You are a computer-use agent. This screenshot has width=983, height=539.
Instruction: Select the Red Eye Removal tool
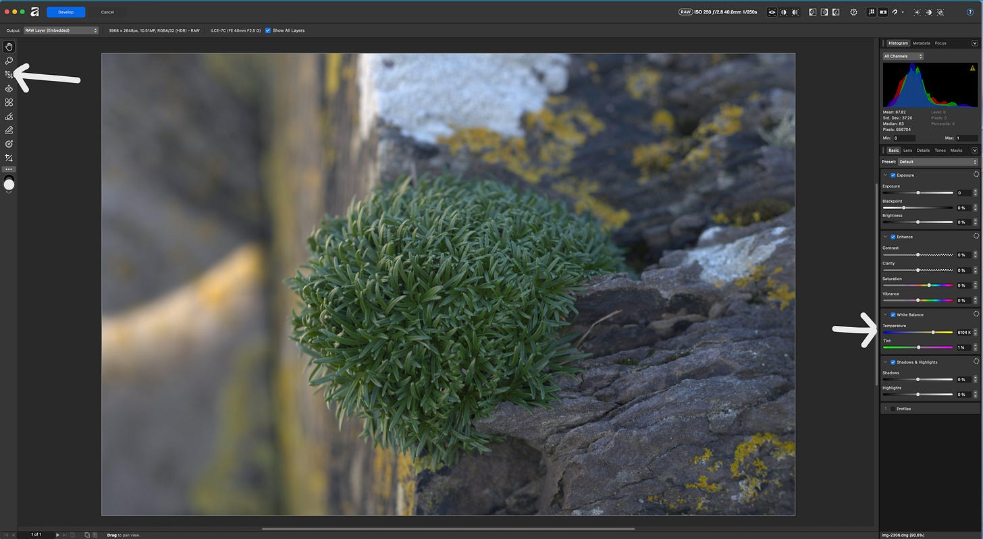9,88
